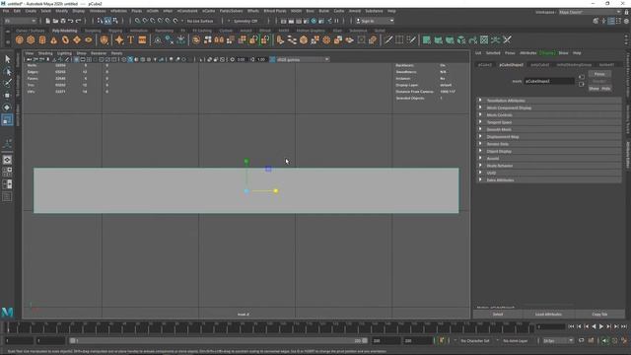Toggle the single-perspective layout button in sidebar
Image resolution: width=631 pixels, height=355 pixels.
(7, 160)
